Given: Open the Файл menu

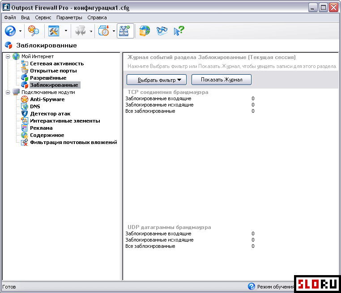Looking at the screenshot, I should [10, 17].
